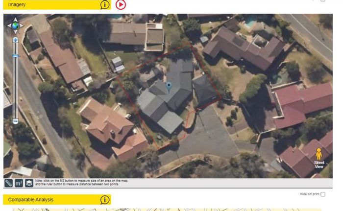The height and width of the screenshot is (211, 343).
Task: Tick the Hide on print checkbox
Action: click(323, 194)
